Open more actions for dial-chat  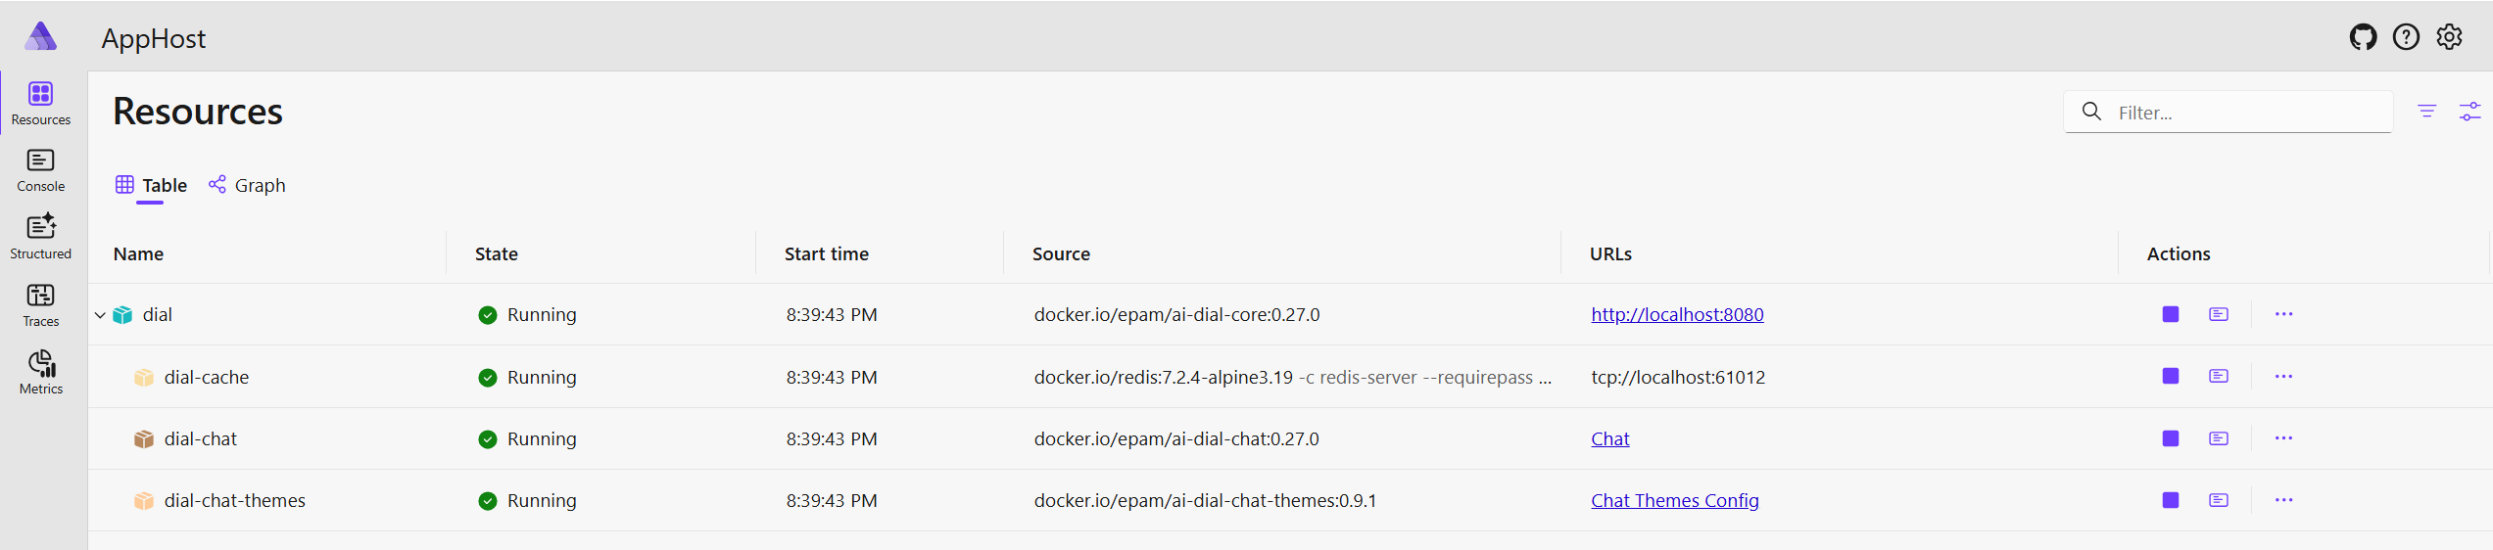pos(2283,438)
